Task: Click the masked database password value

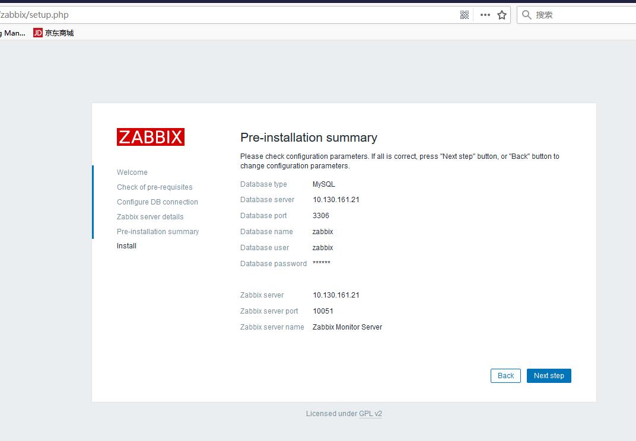Action: point(321,263)
